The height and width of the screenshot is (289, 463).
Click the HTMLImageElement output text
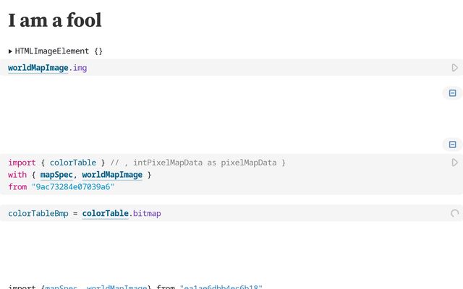pos(59,51)
